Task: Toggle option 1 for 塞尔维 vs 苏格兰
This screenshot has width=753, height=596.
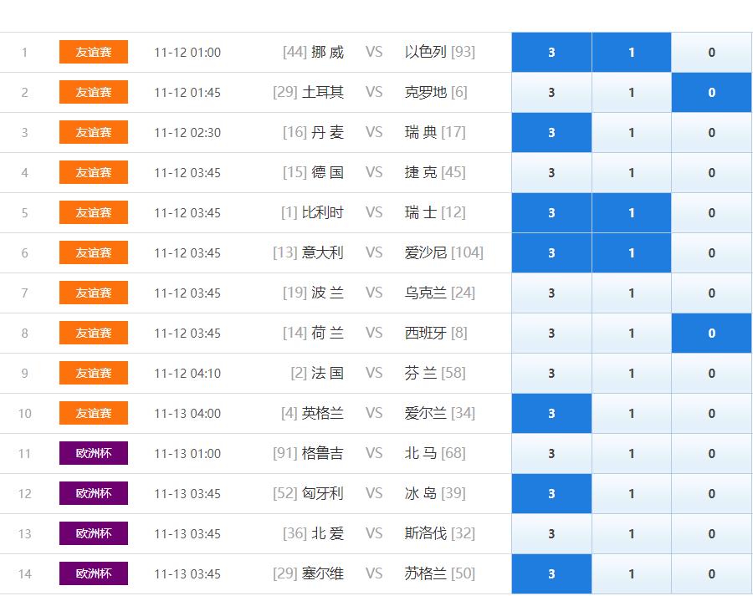Action: click(631, 573)
